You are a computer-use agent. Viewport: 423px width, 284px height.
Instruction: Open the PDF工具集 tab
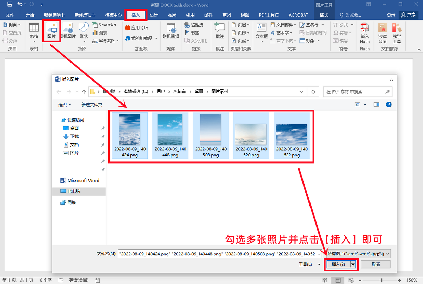coord(269,15)
